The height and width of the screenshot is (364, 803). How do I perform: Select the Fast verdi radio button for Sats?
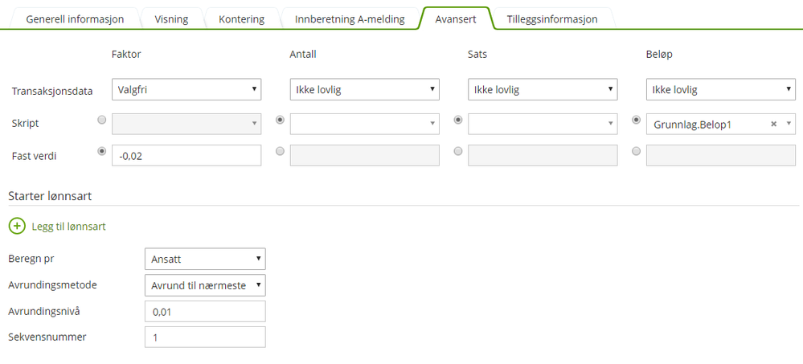pyautogui.click(x=458, y=151)
